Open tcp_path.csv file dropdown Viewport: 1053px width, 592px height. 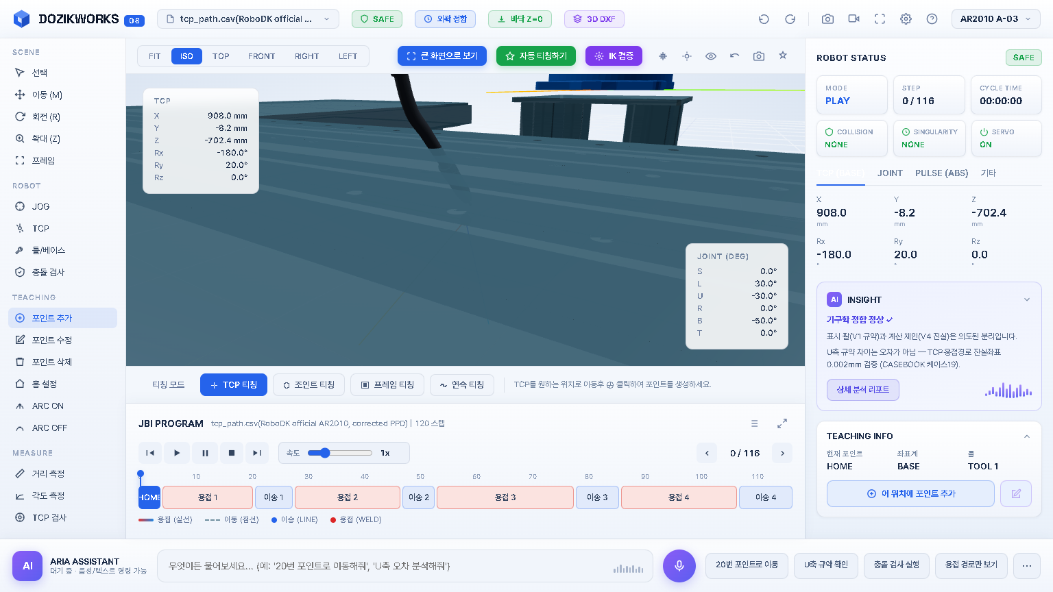coord(248,19)
